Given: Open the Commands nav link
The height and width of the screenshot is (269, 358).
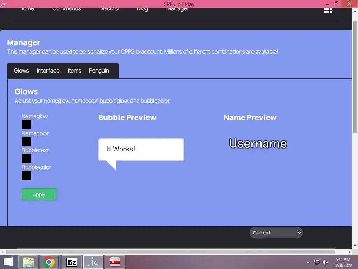Looking at the screenshot, I should (67, 9).
